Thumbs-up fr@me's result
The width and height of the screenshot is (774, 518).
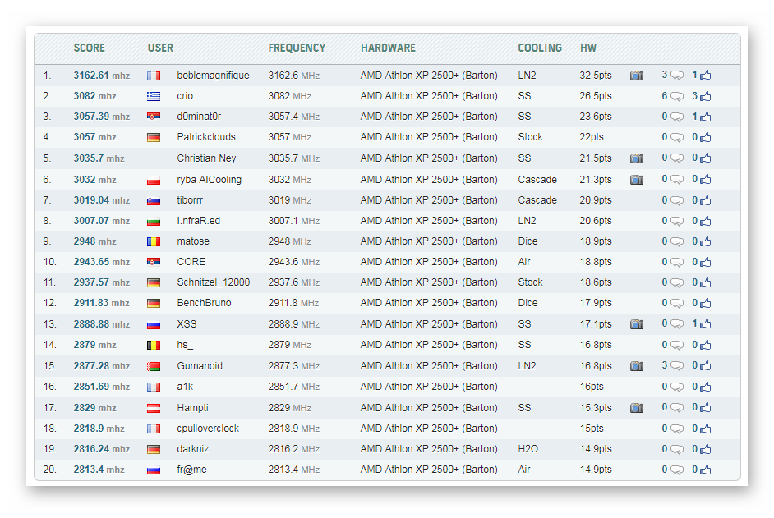pyautogui.click(x=705, y=470)
